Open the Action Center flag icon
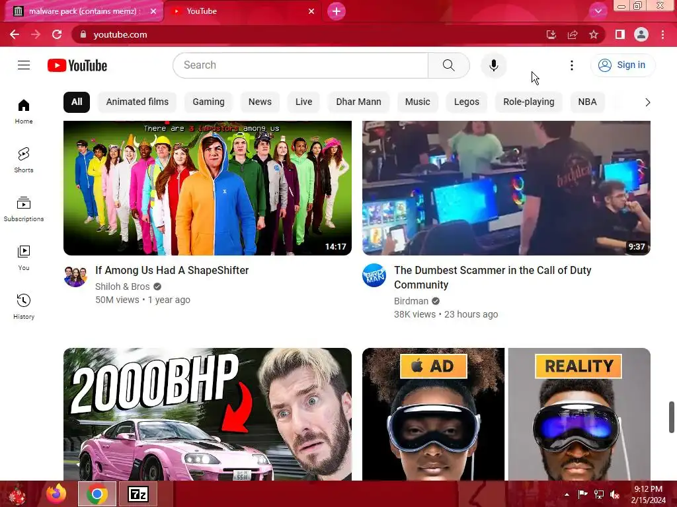This screenshot has width=677, height=507. point(583,494)
